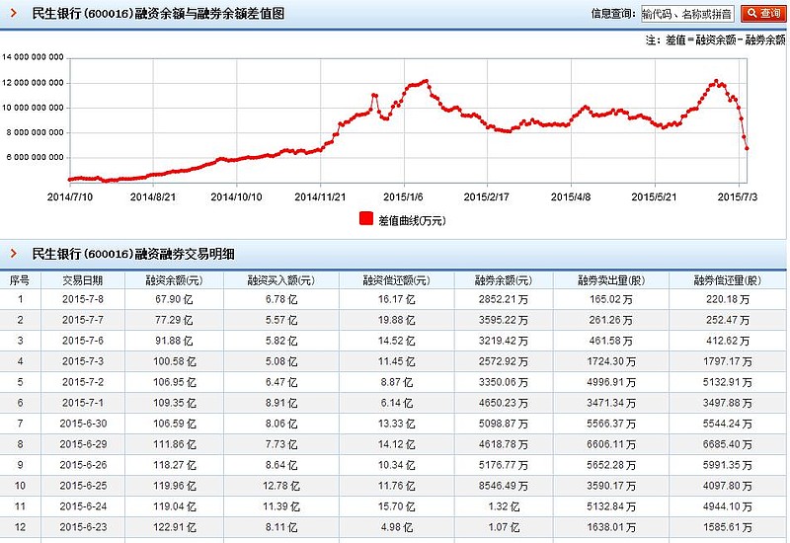Select the 2015-7-2 date cell
Viewport: 790px width, 543px height.
pyautogui.click(x=83, y=382)
